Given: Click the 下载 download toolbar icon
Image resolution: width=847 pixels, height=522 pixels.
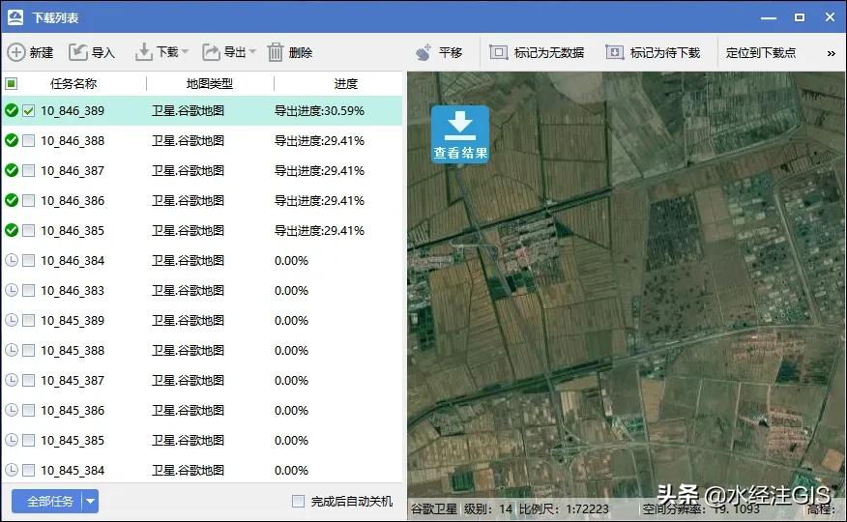Looking at the screenshot, I should [x=144, y=52].
